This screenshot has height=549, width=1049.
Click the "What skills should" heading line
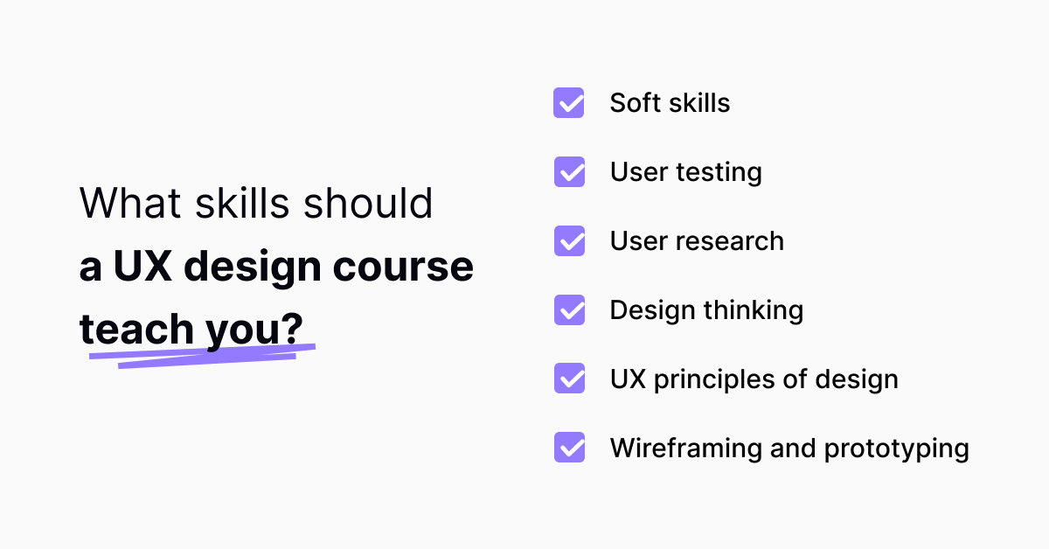coord(256,204)
